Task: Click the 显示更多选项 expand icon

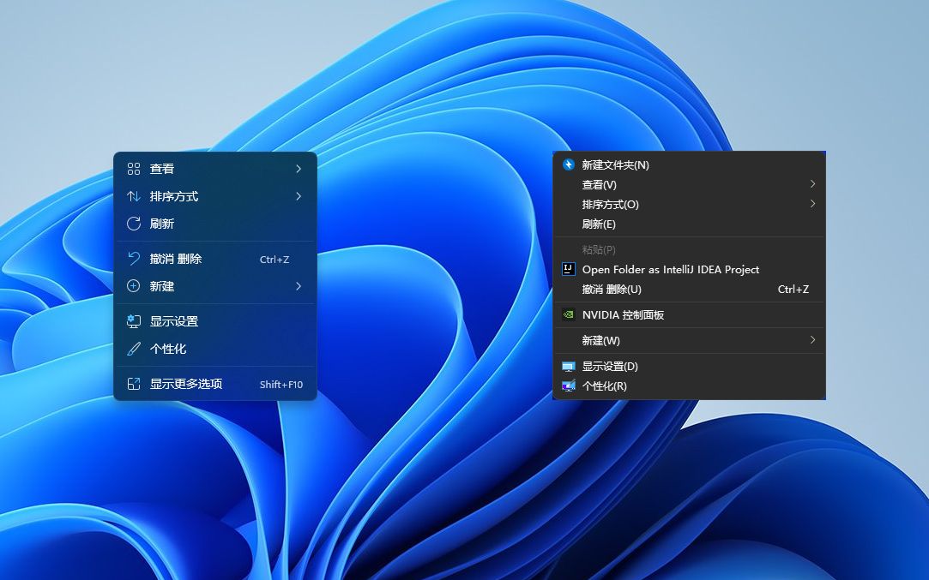Action: (134, 384)
